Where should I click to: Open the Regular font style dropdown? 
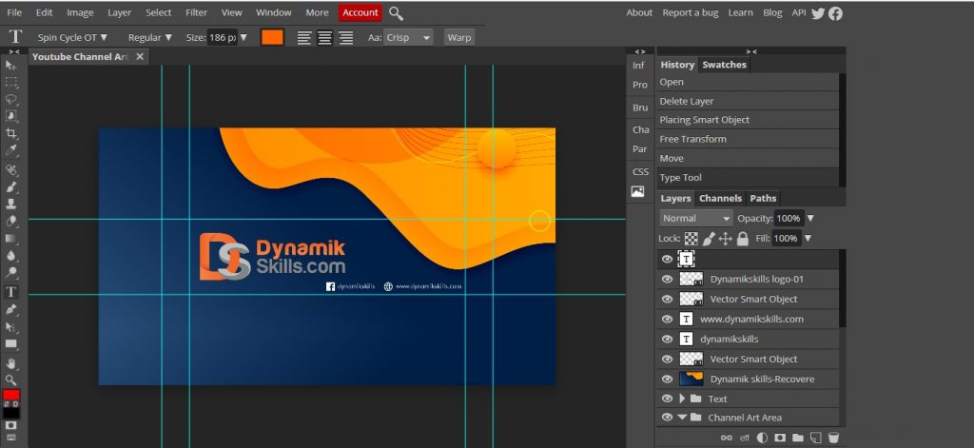149,37
